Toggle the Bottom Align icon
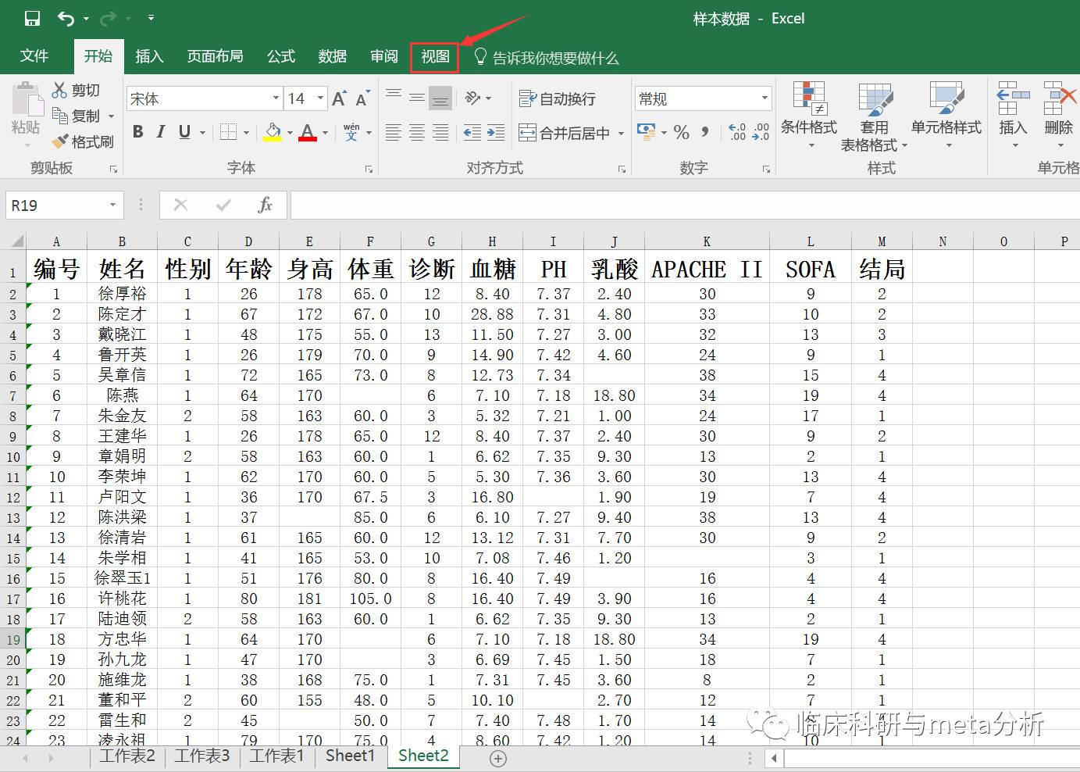Viewport: 1080px width, 772px height. (440, 98)
